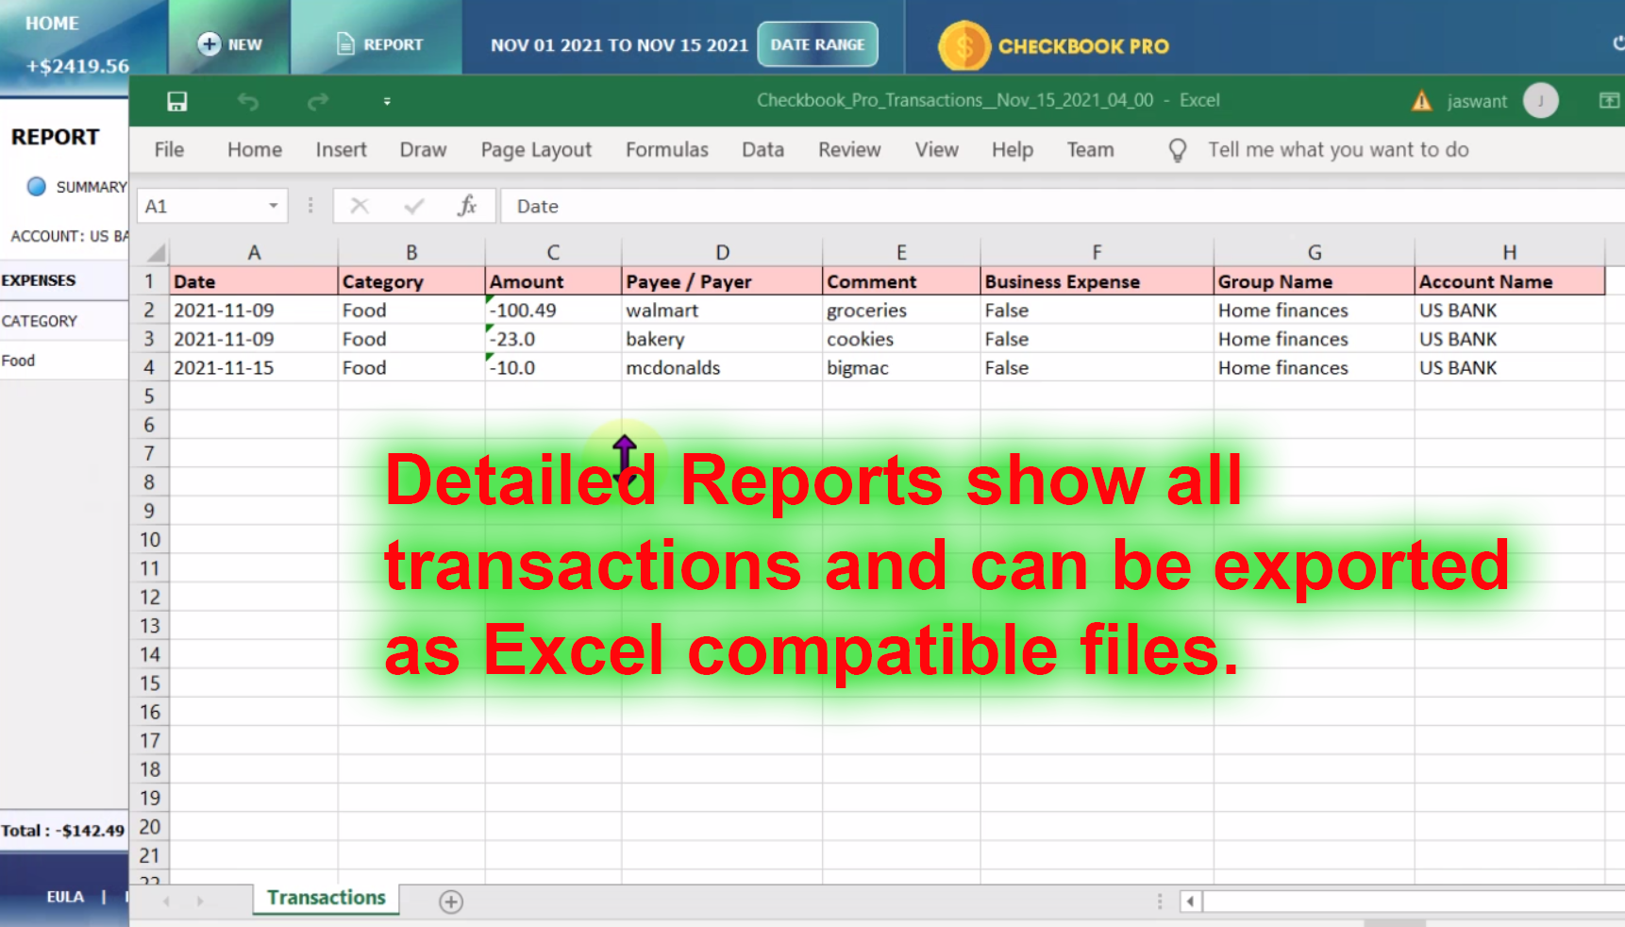Open the EULA link
This screenshot has height=927, width=1625.
pos(65,897)
